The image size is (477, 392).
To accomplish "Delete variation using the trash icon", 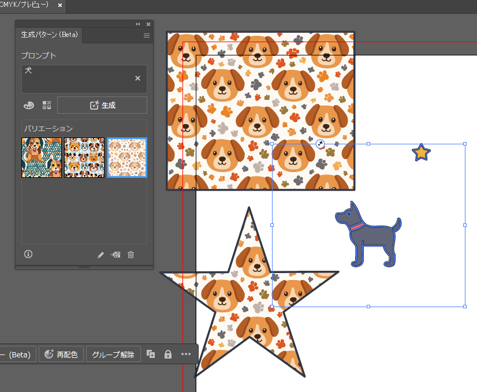I will click(x=131, y=255).
